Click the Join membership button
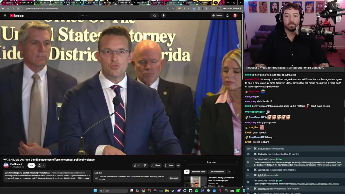Screen dimensions: 345x194 click(32, 165)
